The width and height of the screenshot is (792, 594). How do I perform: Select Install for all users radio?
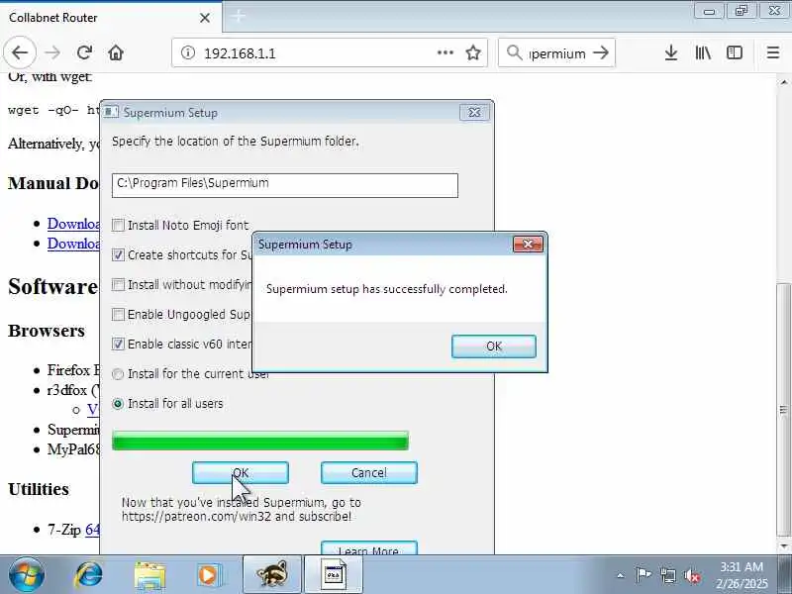pyautogui.click(x=118, y=404)
